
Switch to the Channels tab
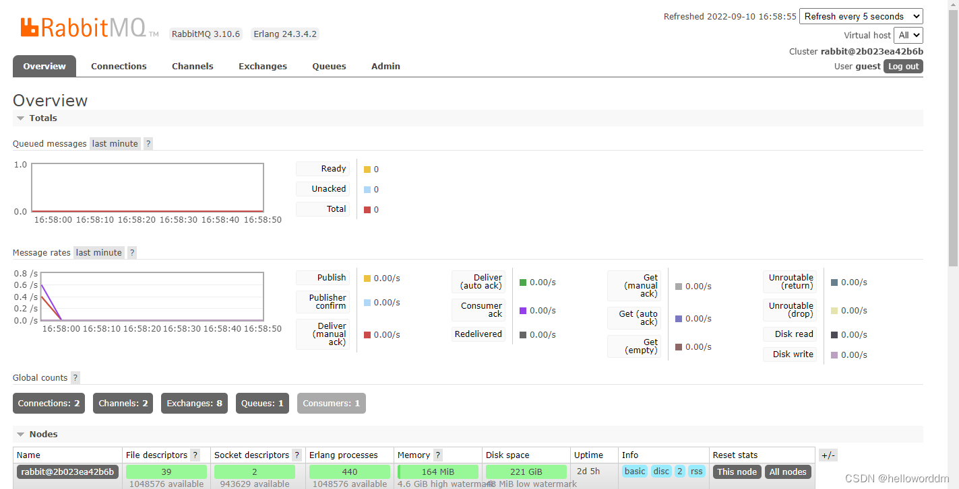coord(193,66)
